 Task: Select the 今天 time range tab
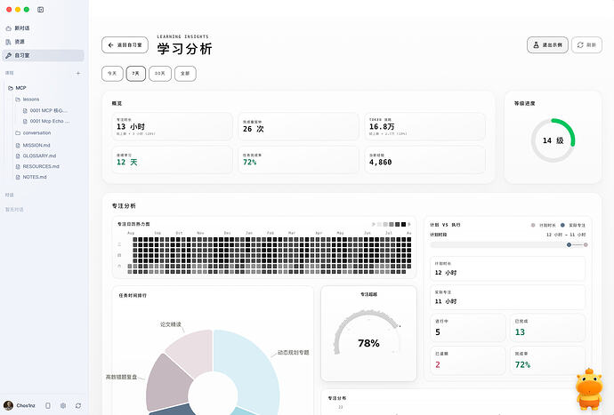pos(112,74)
